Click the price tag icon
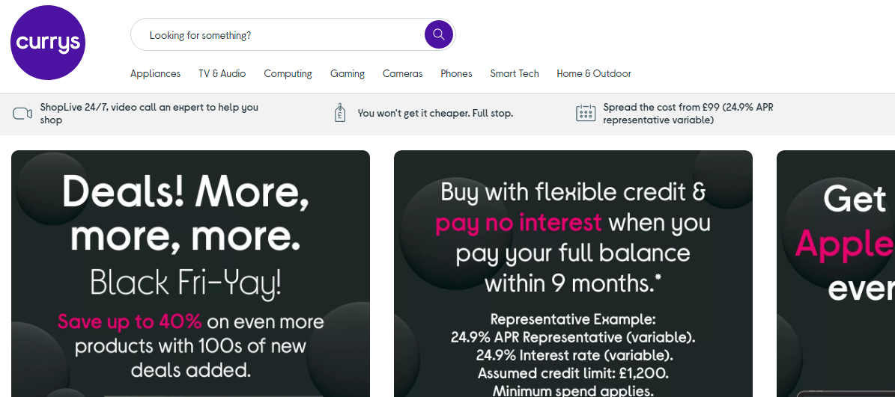Screen dimensions: 895x397 click(340, 114)
